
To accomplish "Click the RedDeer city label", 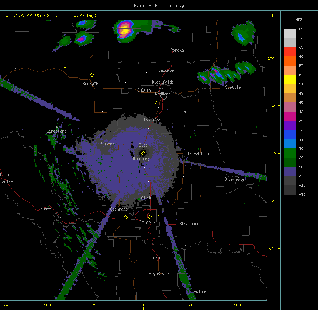I will (162, 94).
